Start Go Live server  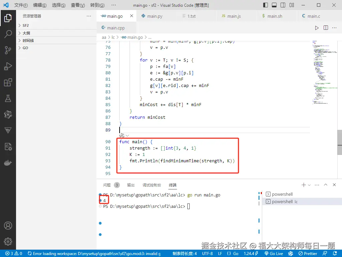274,254
